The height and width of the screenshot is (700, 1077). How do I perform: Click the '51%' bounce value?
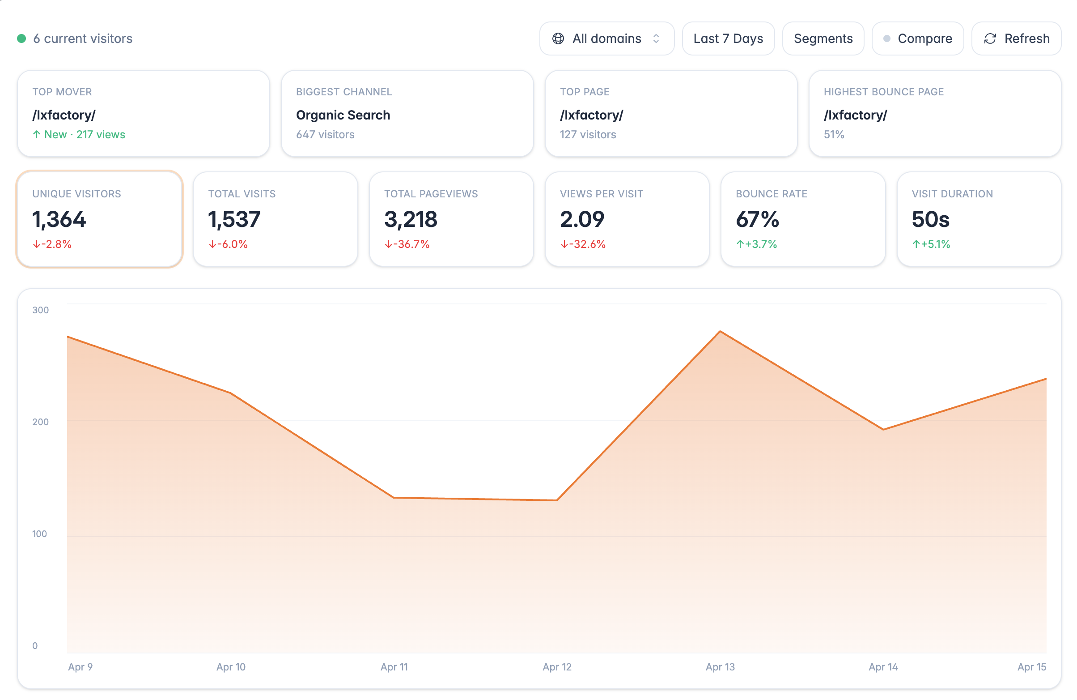click(834, 134)
